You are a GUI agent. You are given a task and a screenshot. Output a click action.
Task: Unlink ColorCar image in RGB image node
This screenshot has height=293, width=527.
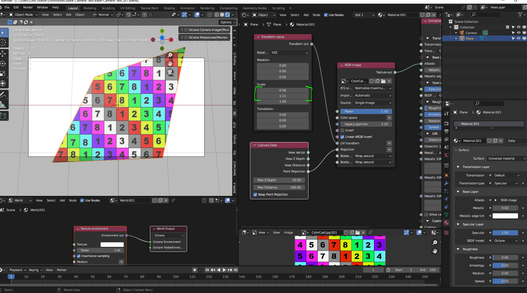tap(389, 81)
